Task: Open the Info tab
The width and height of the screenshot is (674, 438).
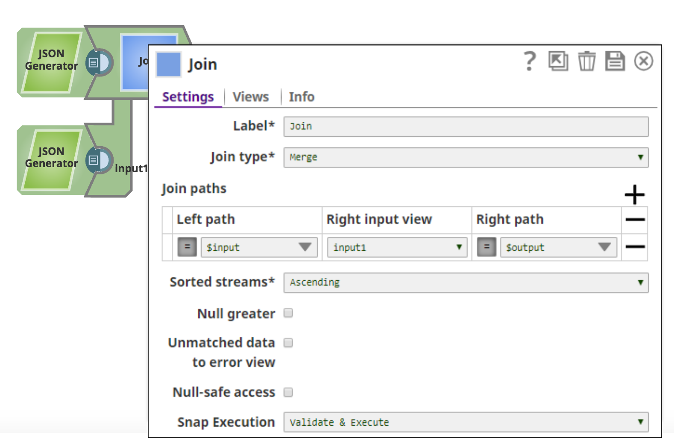Action: coord(301,97)
